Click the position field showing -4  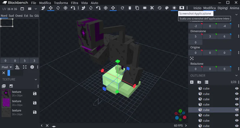click(224, 26)
